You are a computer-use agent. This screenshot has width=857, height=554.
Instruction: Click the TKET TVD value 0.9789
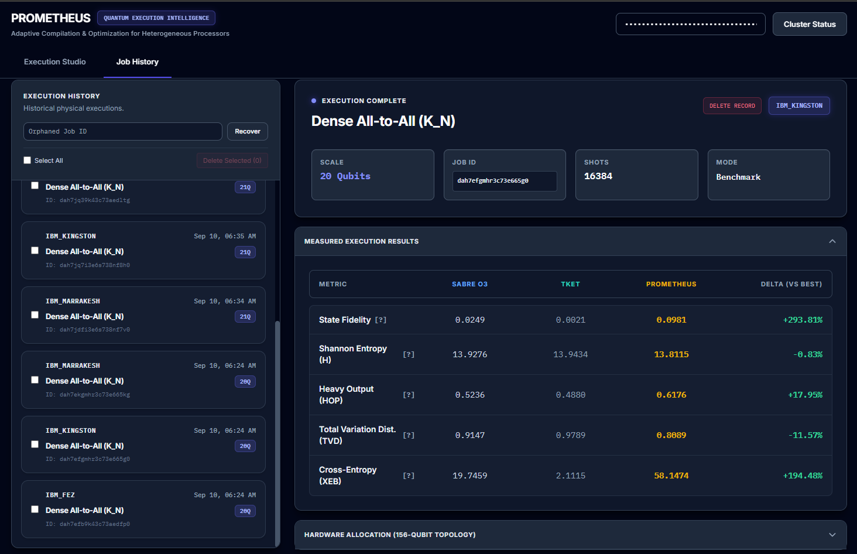tap(571, 435)
